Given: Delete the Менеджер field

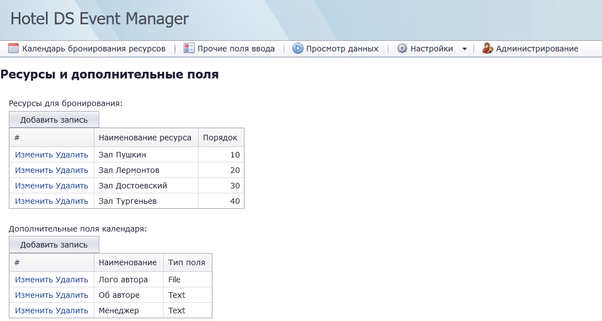Looking at the screenshot, I should click(x=72, y=311).
